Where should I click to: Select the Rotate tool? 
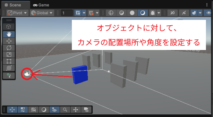[x=9, y=48]
